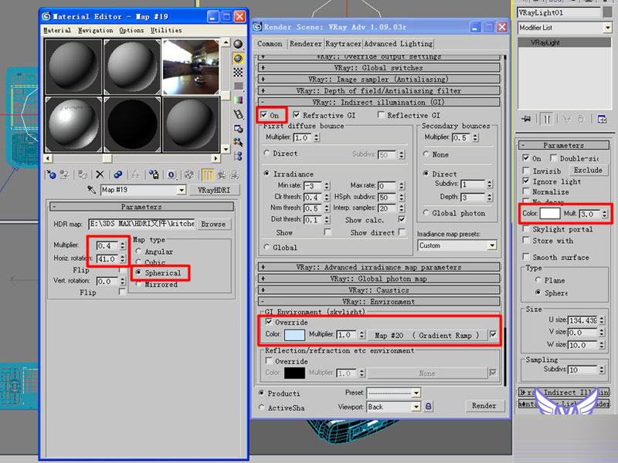The height and width of the screenshot is (463, 618).
Task: Toggle the checkered Background icon
Action: (x=238, y=72)
